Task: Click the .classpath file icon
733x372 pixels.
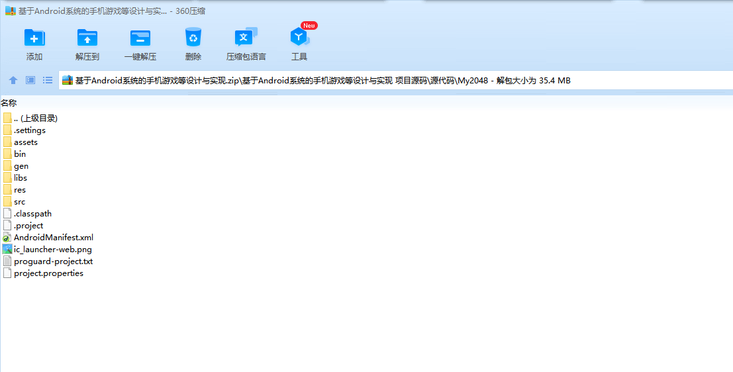Action: coord(7,214)
